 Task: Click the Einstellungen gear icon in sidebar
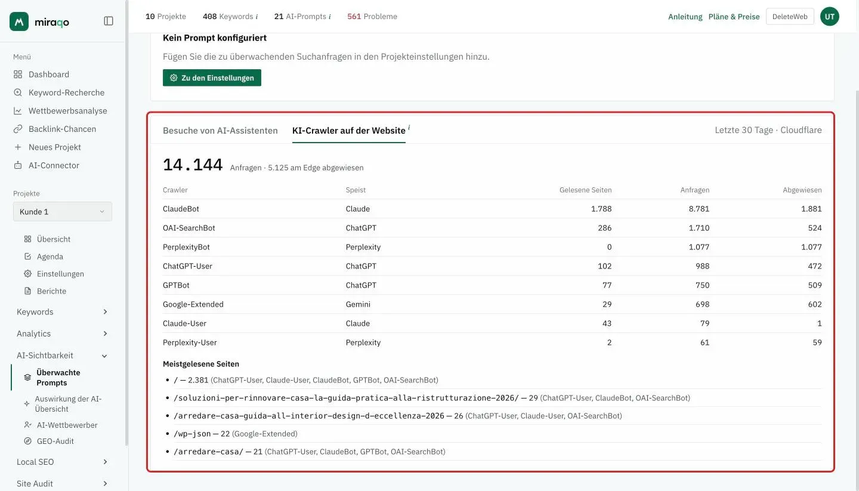pos(27,274)
